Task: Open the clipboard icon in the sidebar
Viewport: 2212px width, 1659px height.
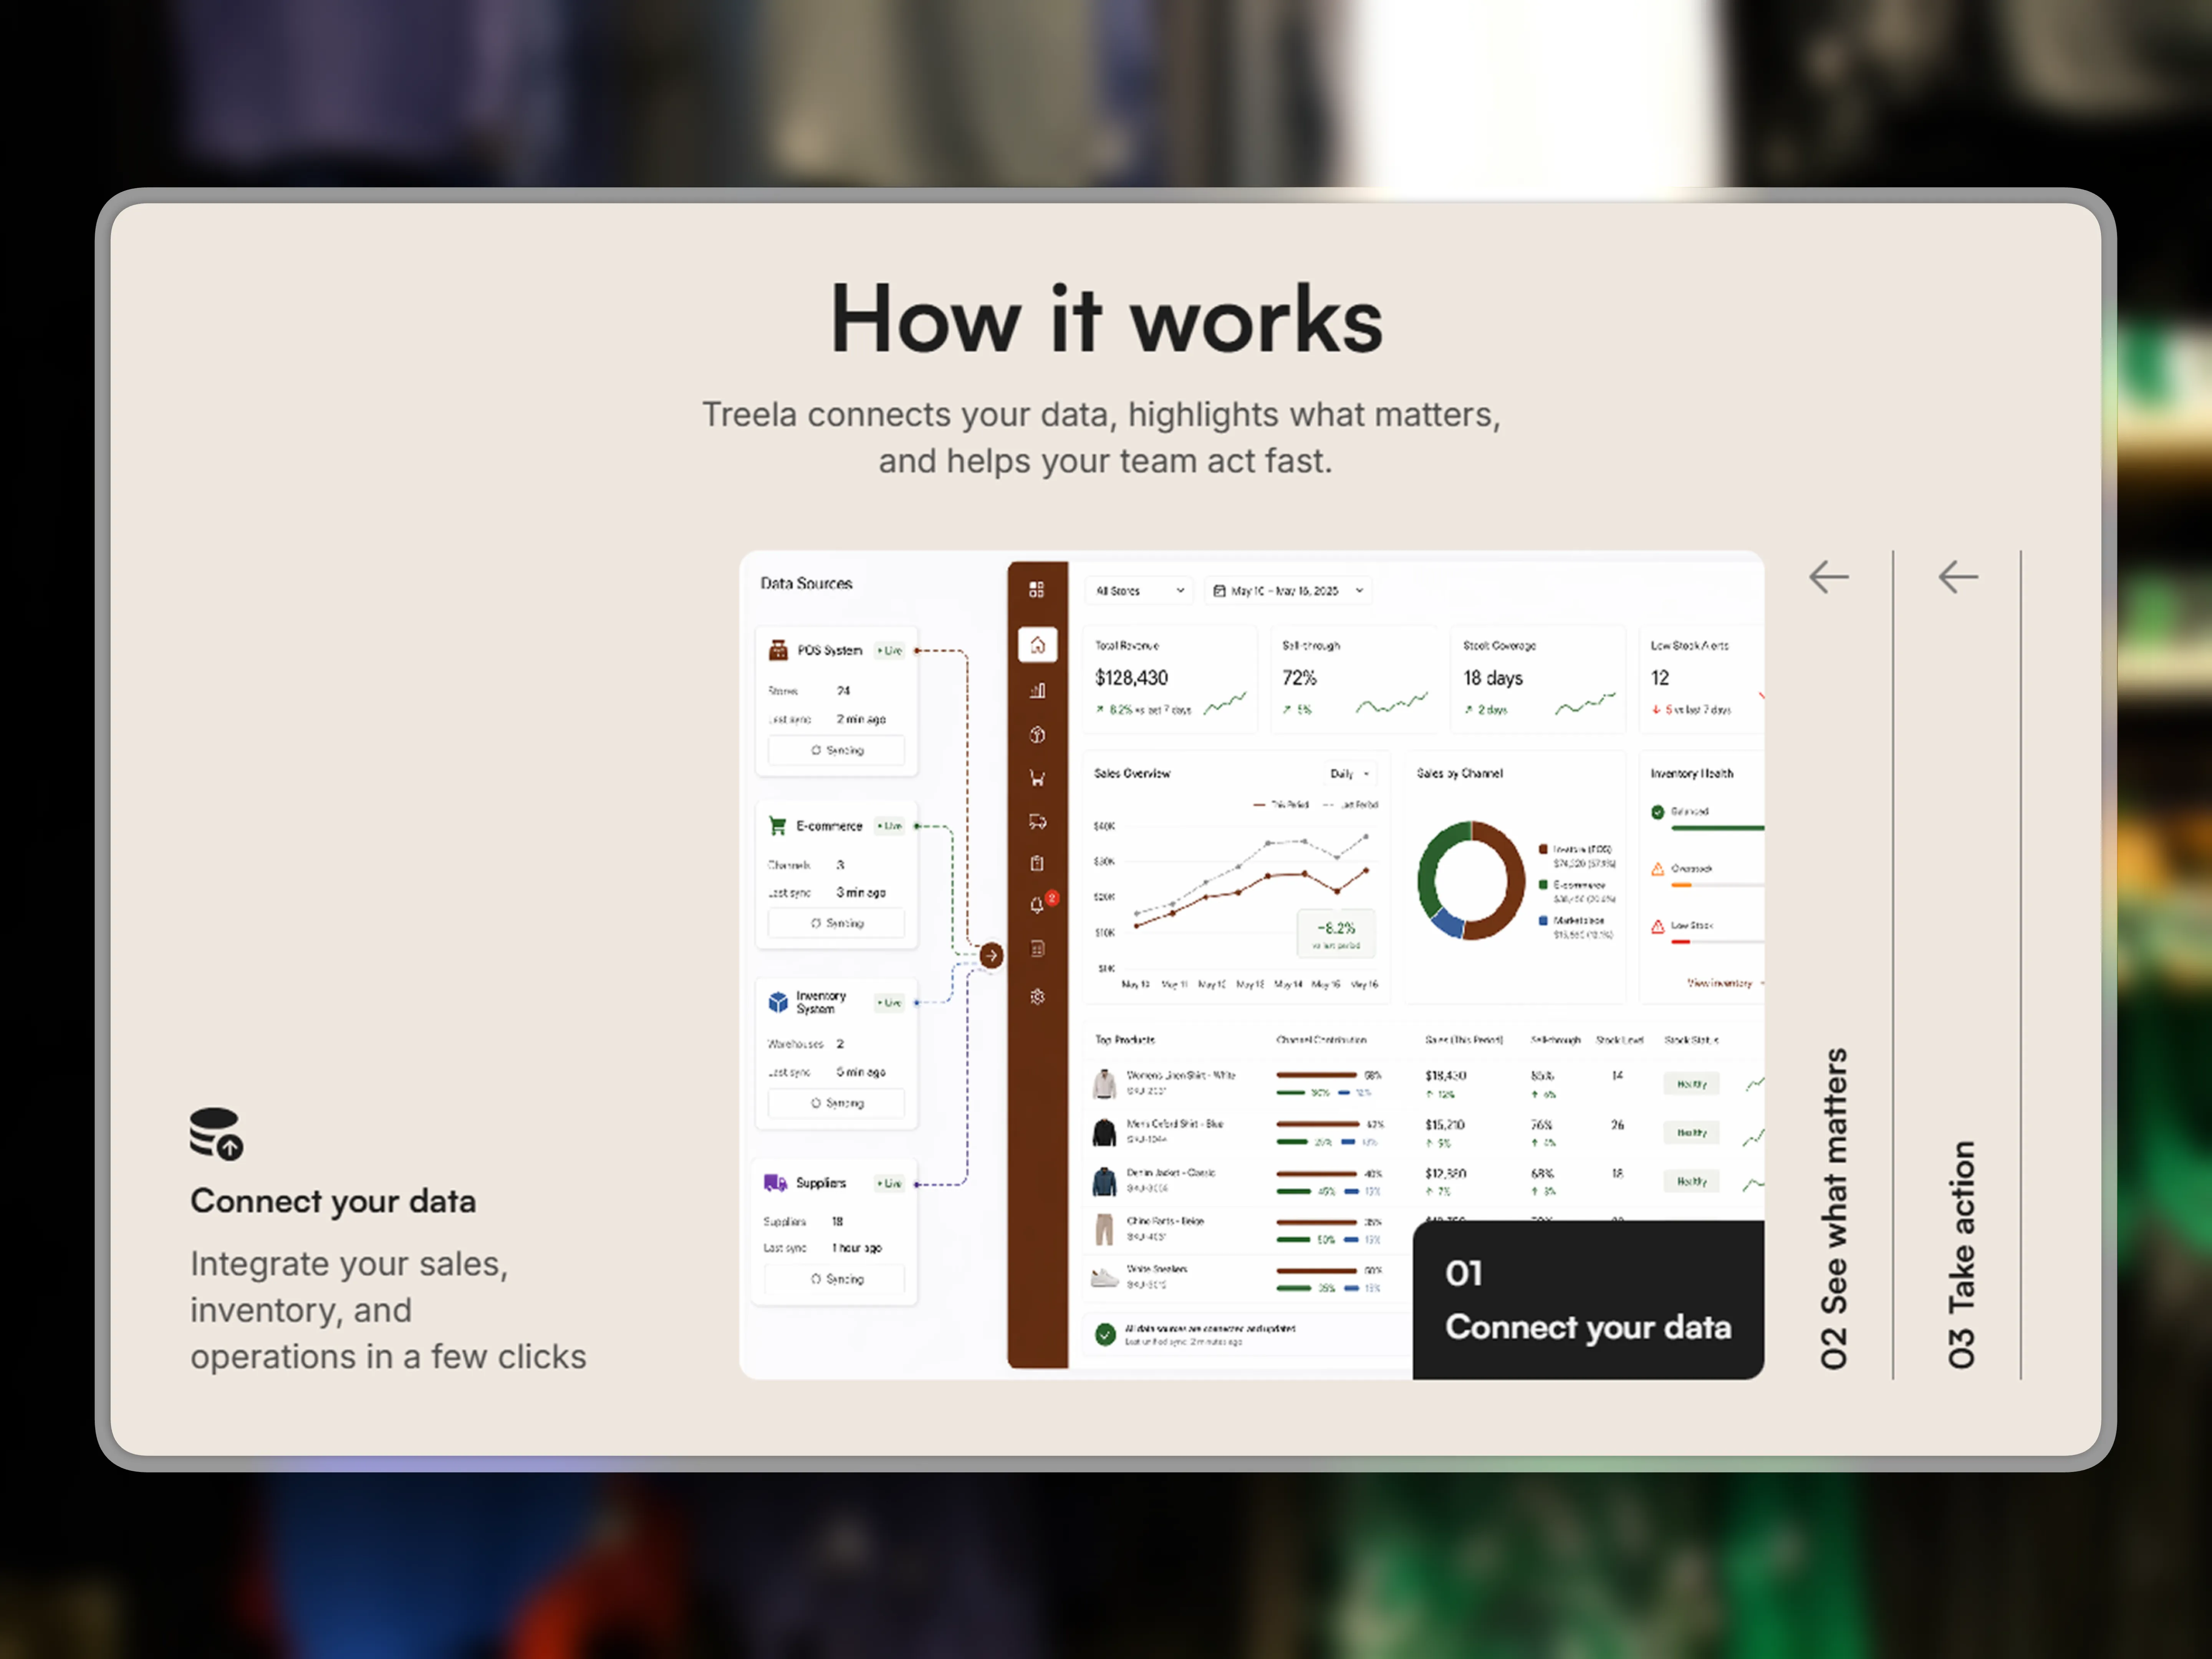Action: coord(1037,863)
